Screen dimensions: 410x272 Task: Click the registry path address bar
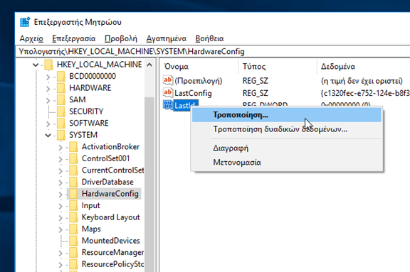click(213, 52)
